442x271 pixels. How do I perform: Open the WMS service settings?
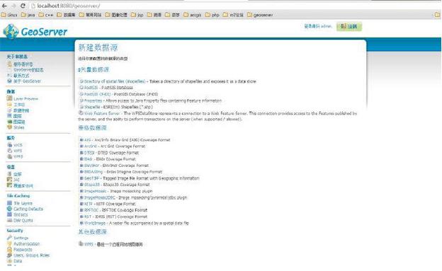[18, 156]
